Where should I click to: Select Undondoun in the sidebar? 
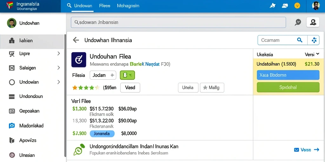(x=32, y=97)
